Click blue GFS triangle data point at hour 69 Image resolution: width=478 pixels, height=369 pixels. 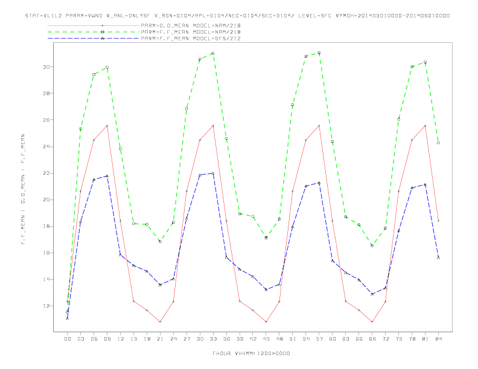point(372,294)
